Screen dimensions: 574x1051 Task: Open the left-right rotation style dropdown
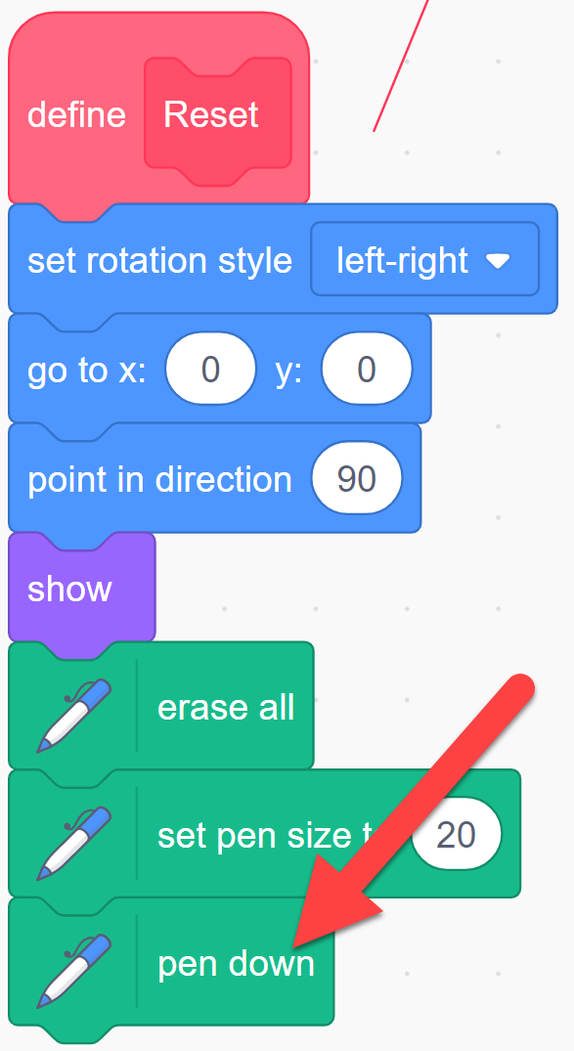425,259
